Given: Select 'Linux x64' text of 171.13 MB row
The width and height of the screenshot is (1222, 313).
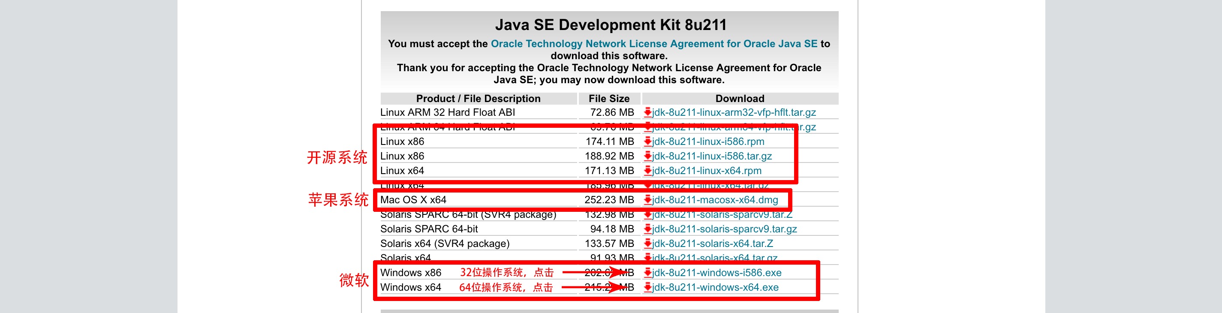Looking at the screenshot, I should point(402,171).
